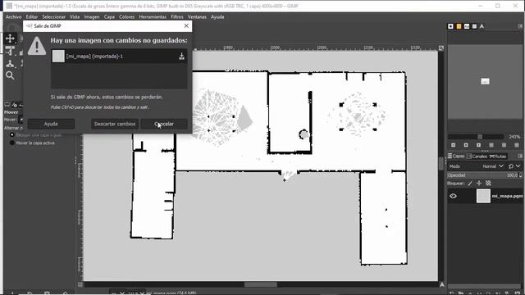Select '[mi_mapa] (importada)-1' in unsaved list
The width and height of the screenshot is (525, 295).
[x=119, y=57]
